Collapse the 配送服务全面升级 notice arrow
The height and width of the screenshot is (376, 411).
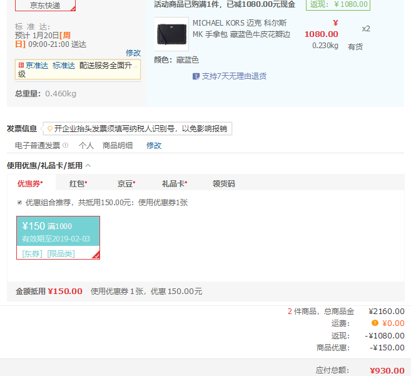136,67
